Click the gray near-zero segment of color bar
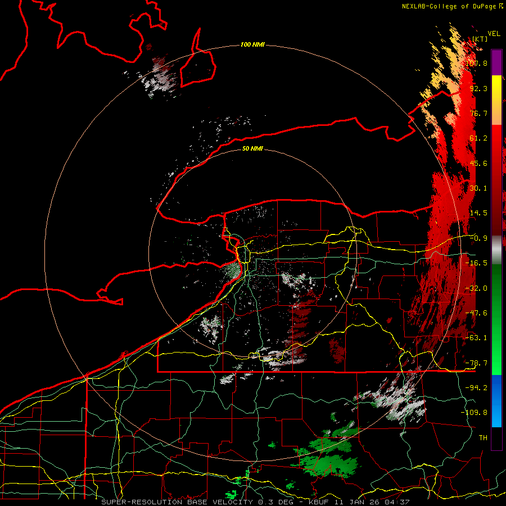The image size is (506, 506). pos(496,250)
